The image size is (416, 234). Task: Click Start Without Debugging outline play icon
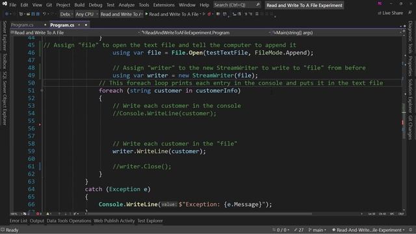(204, 14)
